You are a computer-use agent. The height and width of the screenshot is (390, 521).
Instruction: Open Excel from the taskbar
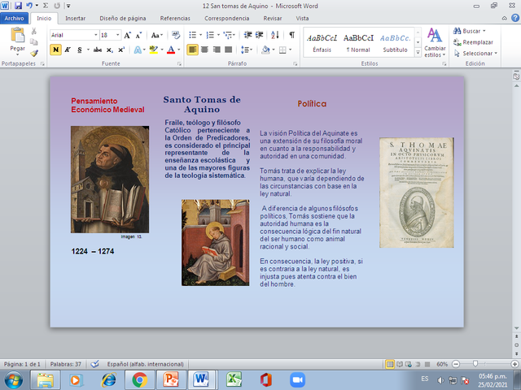(x=234, y=379)
